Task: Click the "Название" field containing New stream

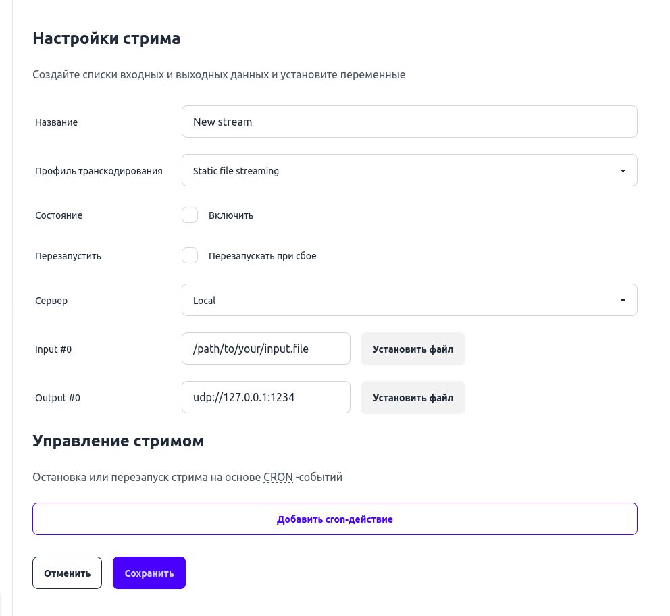Action: [x=409, y=122]
